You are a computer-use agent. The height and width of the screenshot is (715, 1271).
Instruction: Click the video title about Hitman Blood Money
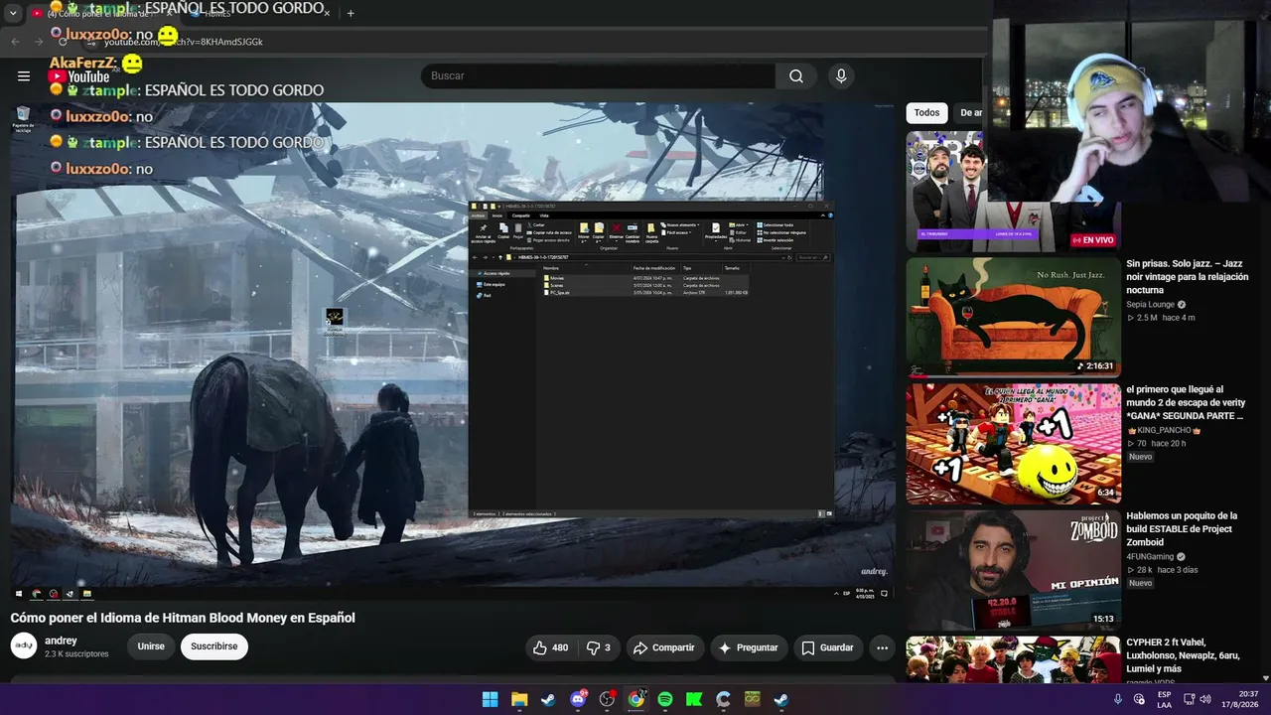183,618
